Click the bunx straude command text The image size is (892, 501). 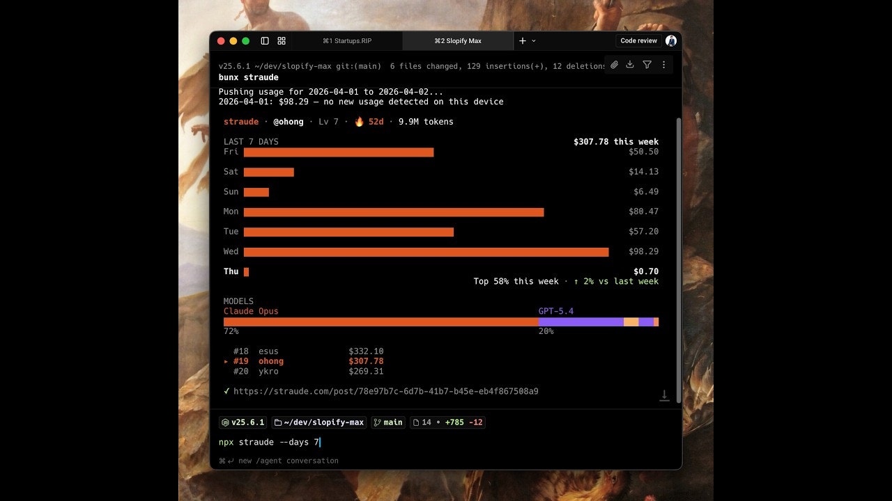249,77
